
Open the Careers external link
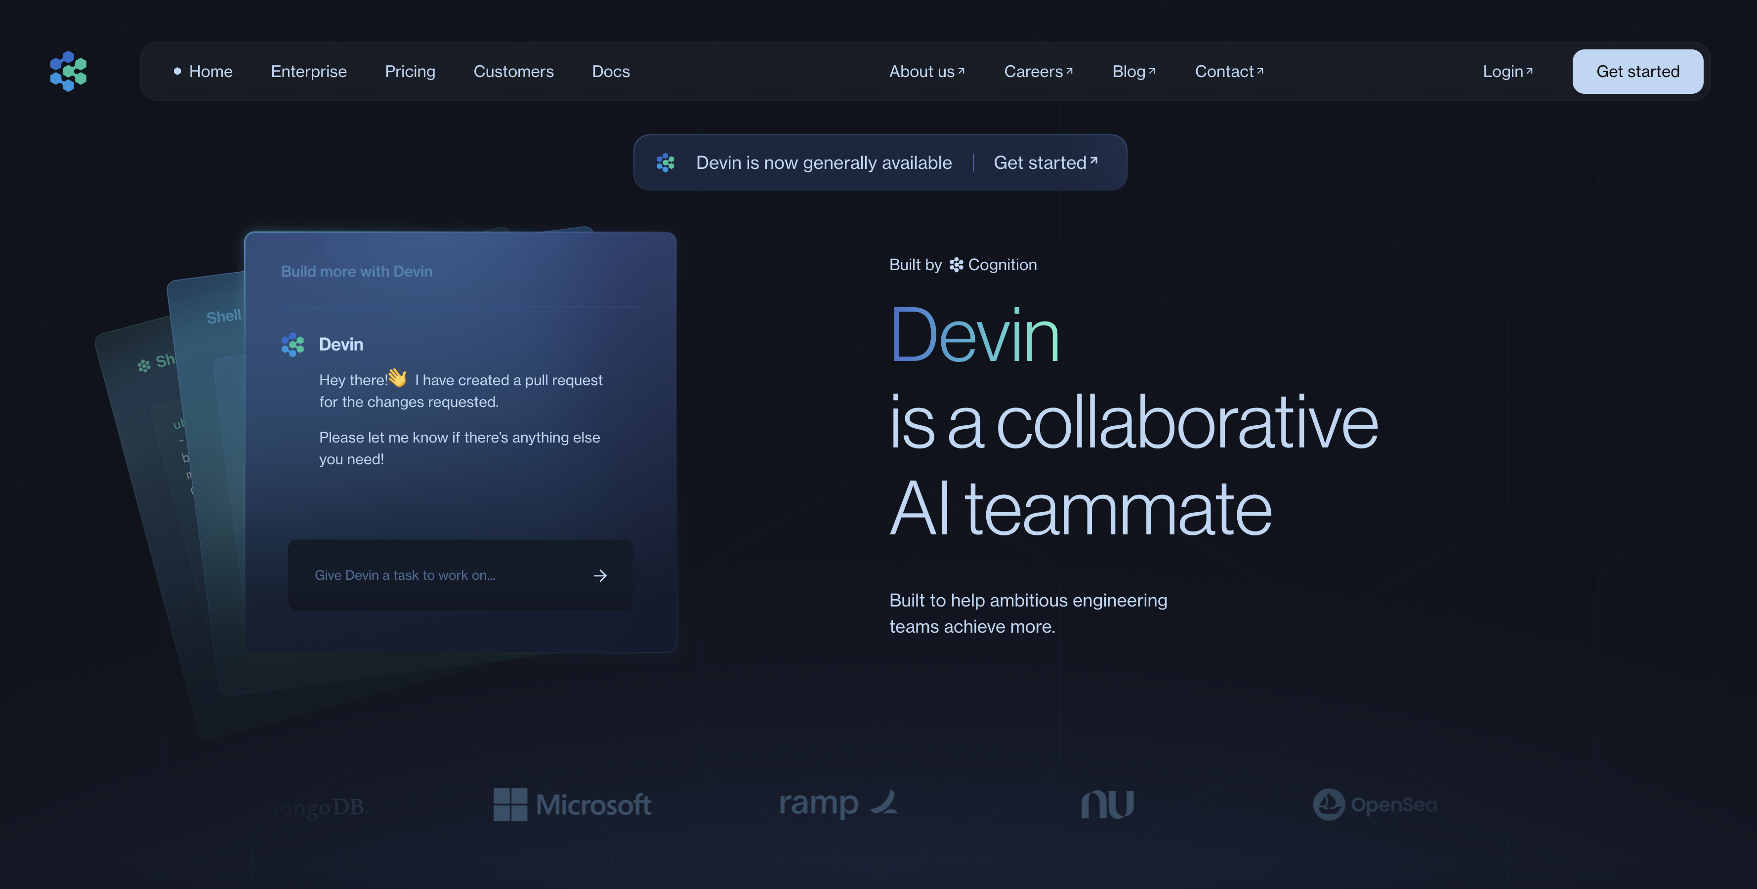click(1038, 72)
